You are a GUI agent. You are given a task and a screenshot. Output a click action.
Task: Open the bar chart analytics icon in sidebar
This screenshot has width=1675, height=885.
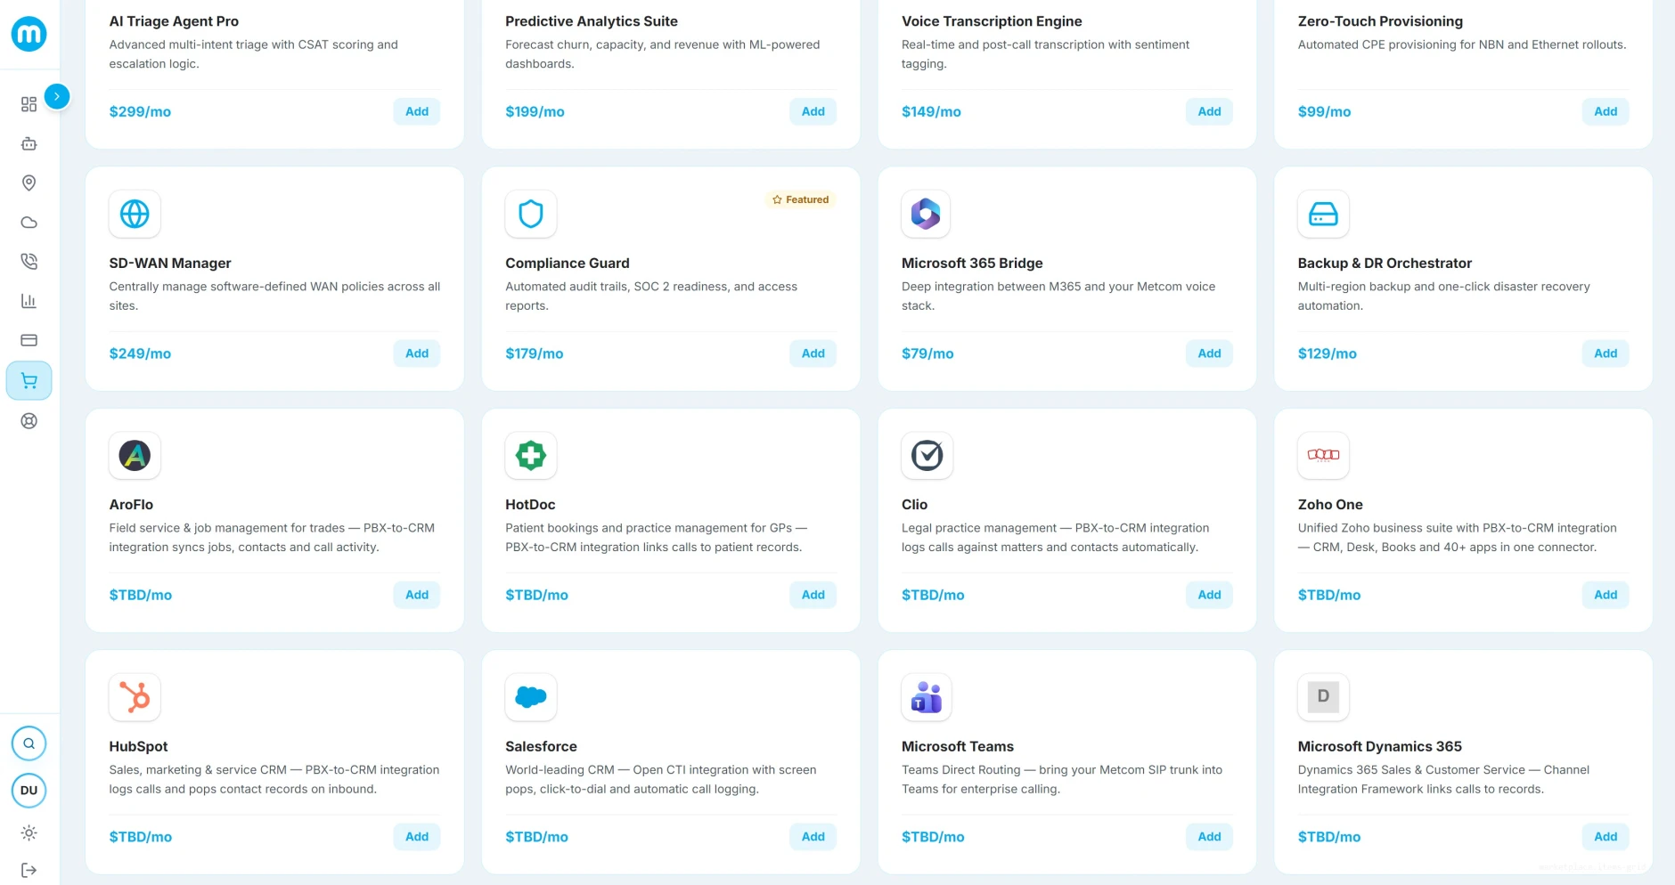tap(29, 301)
